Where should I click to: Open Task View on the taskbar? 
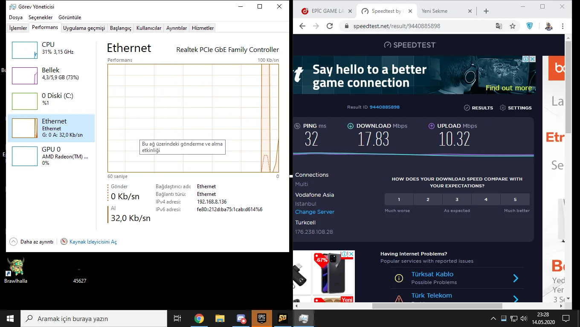pyautogui.click(x=177, y=318)
